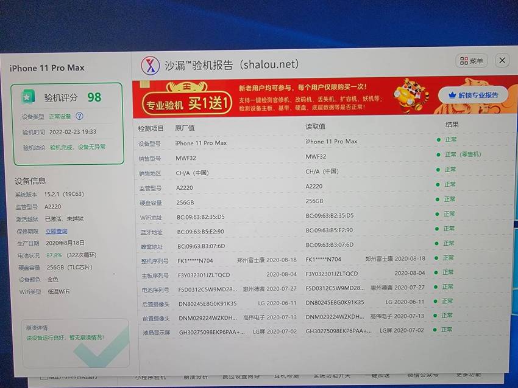Screen dimensions: 518x388
Task: Click the conclusion text 验机完成，设备无异常
Action: point(77,147)
